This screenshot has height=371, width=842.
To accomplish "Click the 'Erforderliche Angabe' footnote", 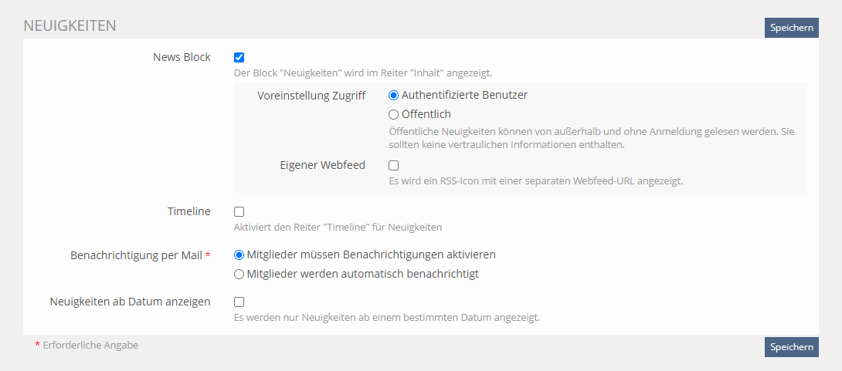I will click(90, 346).
